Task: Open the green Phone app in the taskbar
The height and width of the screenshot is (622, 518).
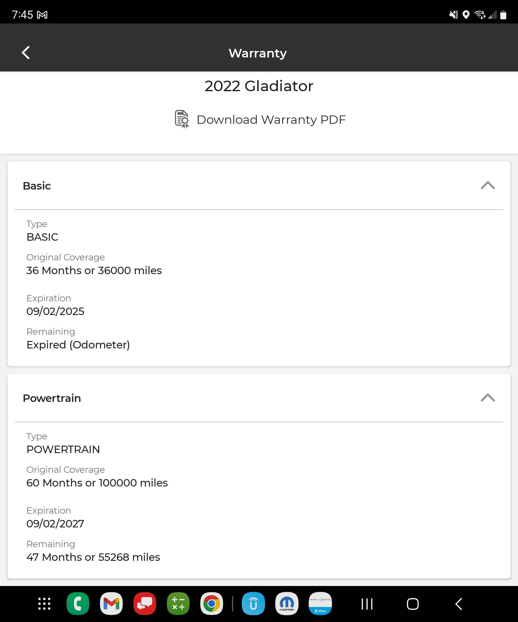Action: point(77,603)
